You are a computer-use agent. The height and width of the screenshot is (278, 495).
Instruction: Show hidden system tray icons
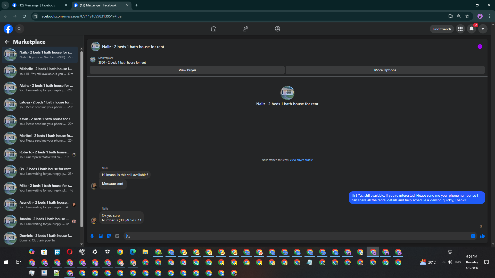(444, 262)
